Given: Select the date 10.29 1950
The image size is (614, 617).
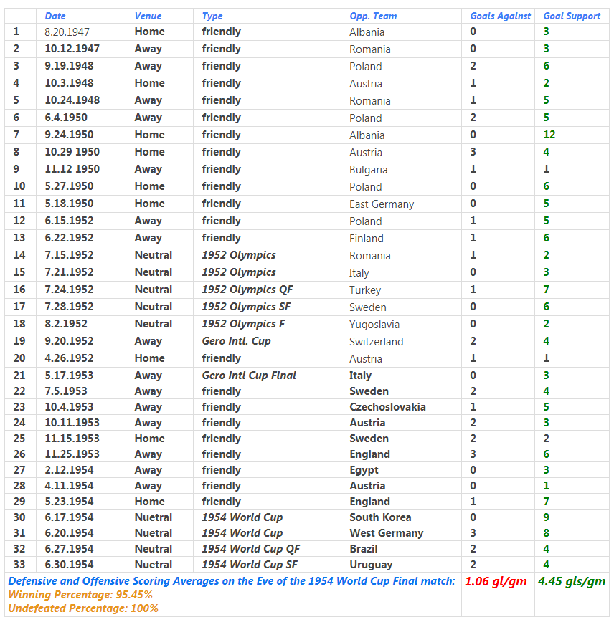Looking at the screenshot, I should click(x=72, y=152).
